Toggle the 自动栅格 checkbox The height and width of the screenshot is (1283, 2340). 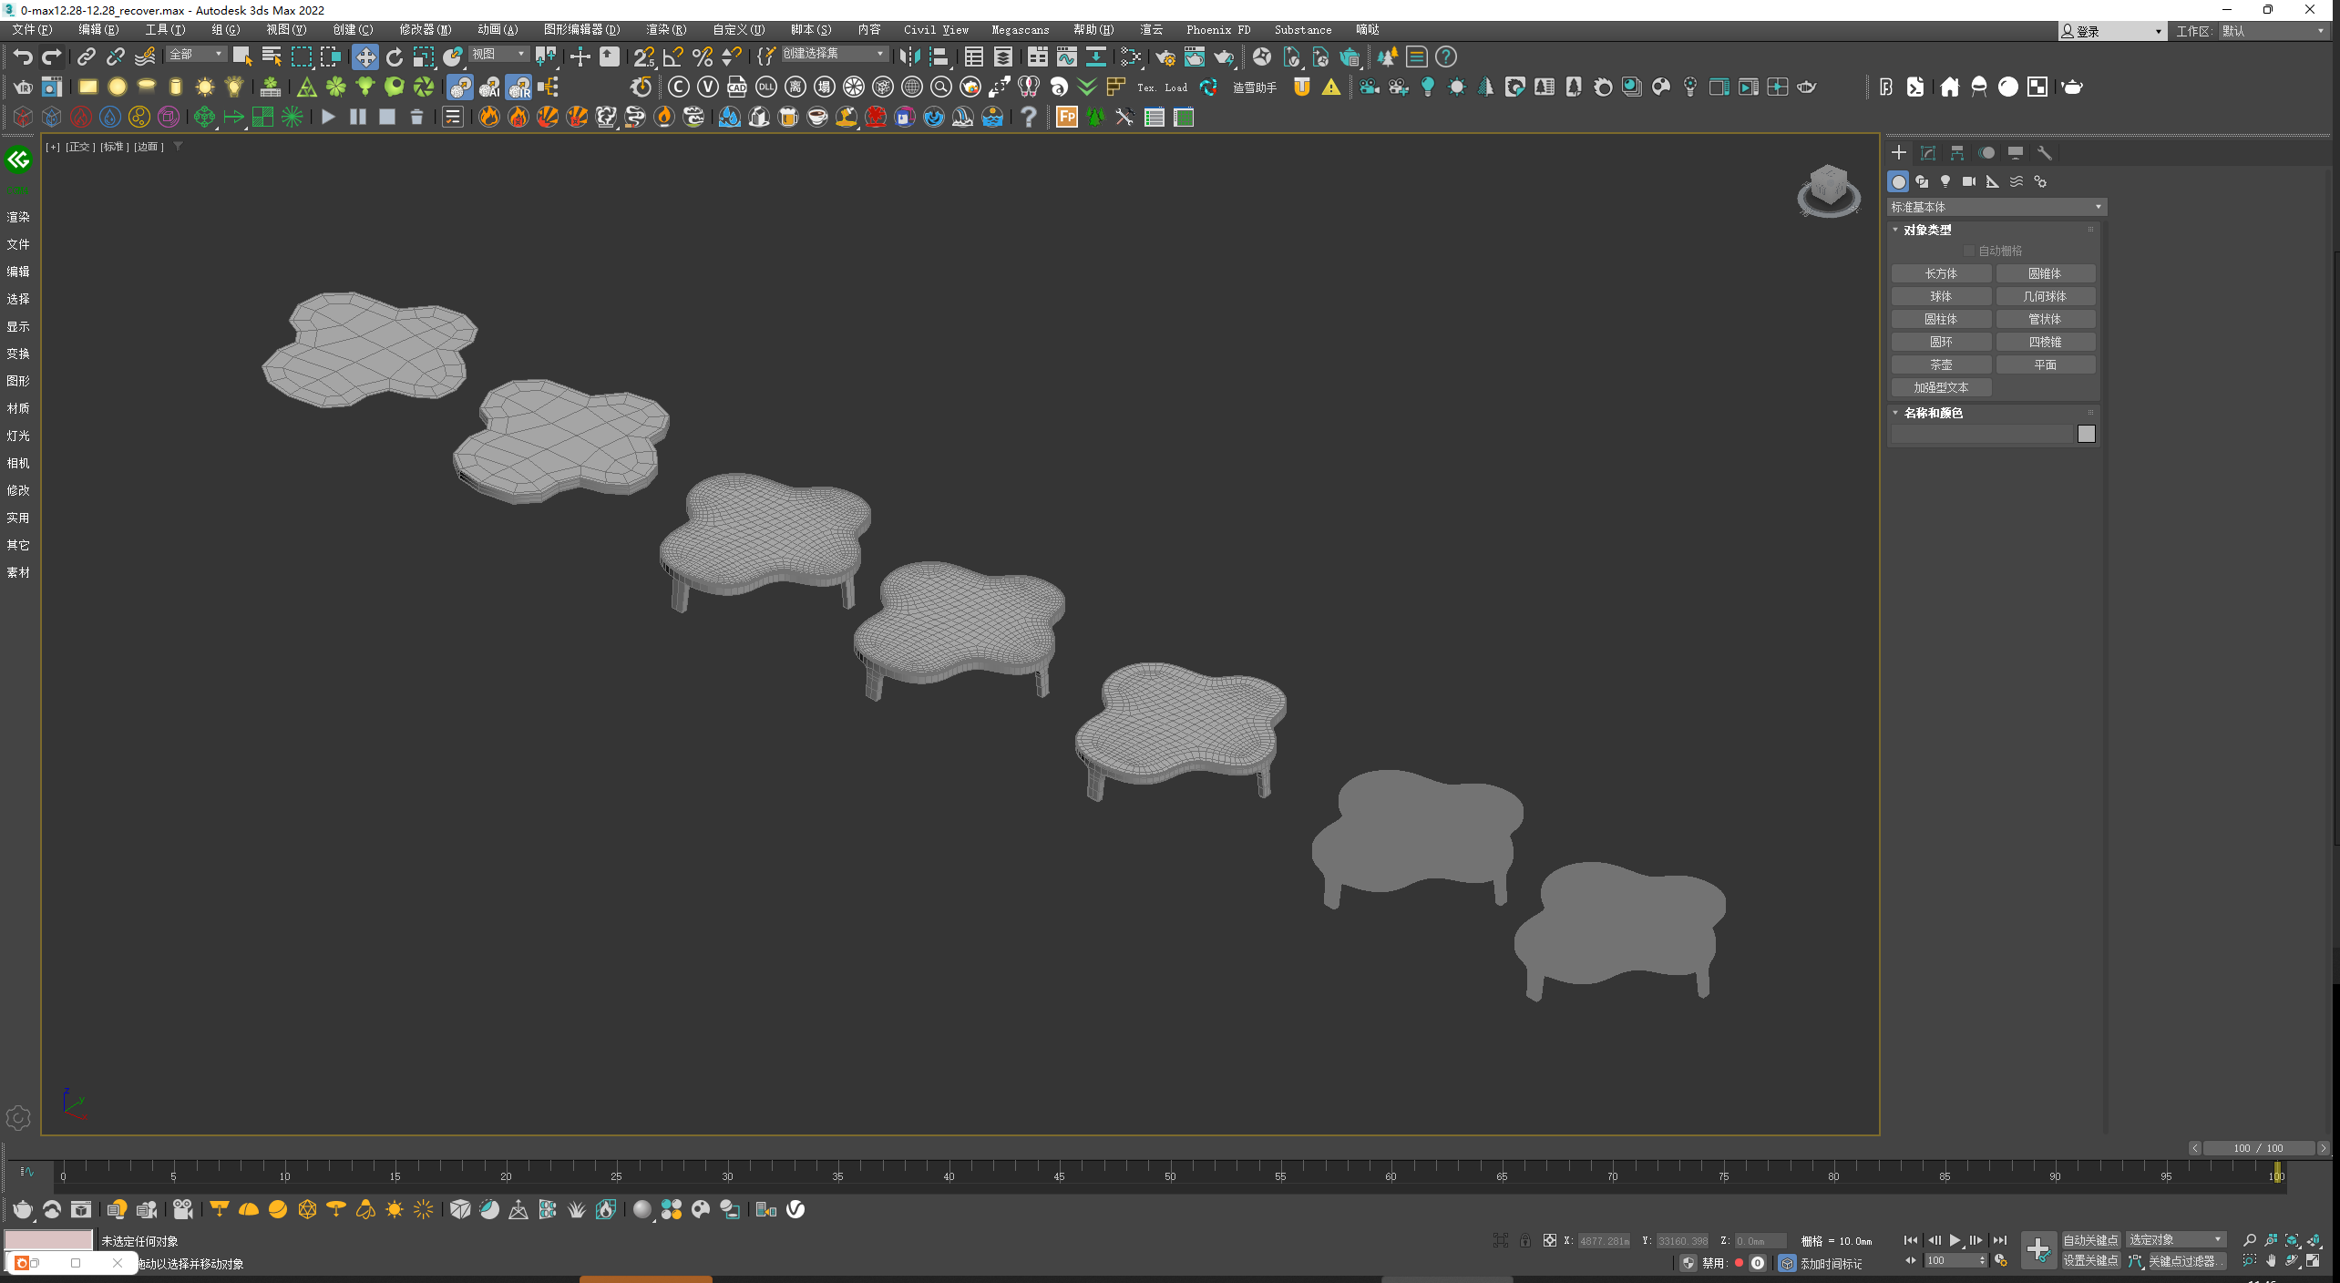click(x=1968, y=251)
